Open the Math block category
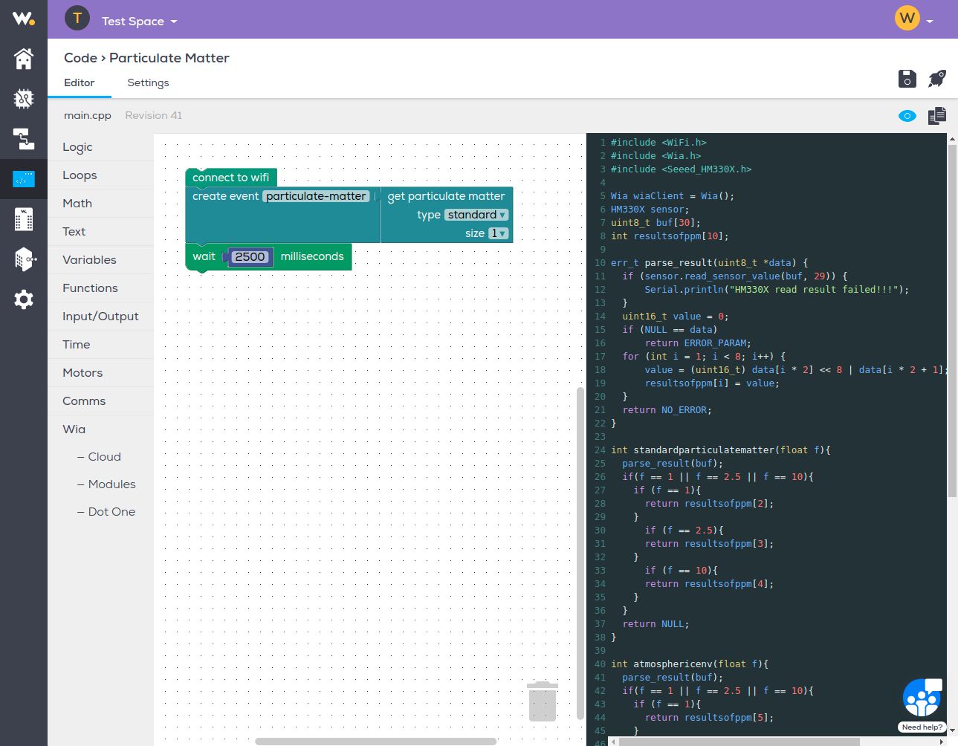This screenshot has width=958, height=746. click(x=100, y=204)
